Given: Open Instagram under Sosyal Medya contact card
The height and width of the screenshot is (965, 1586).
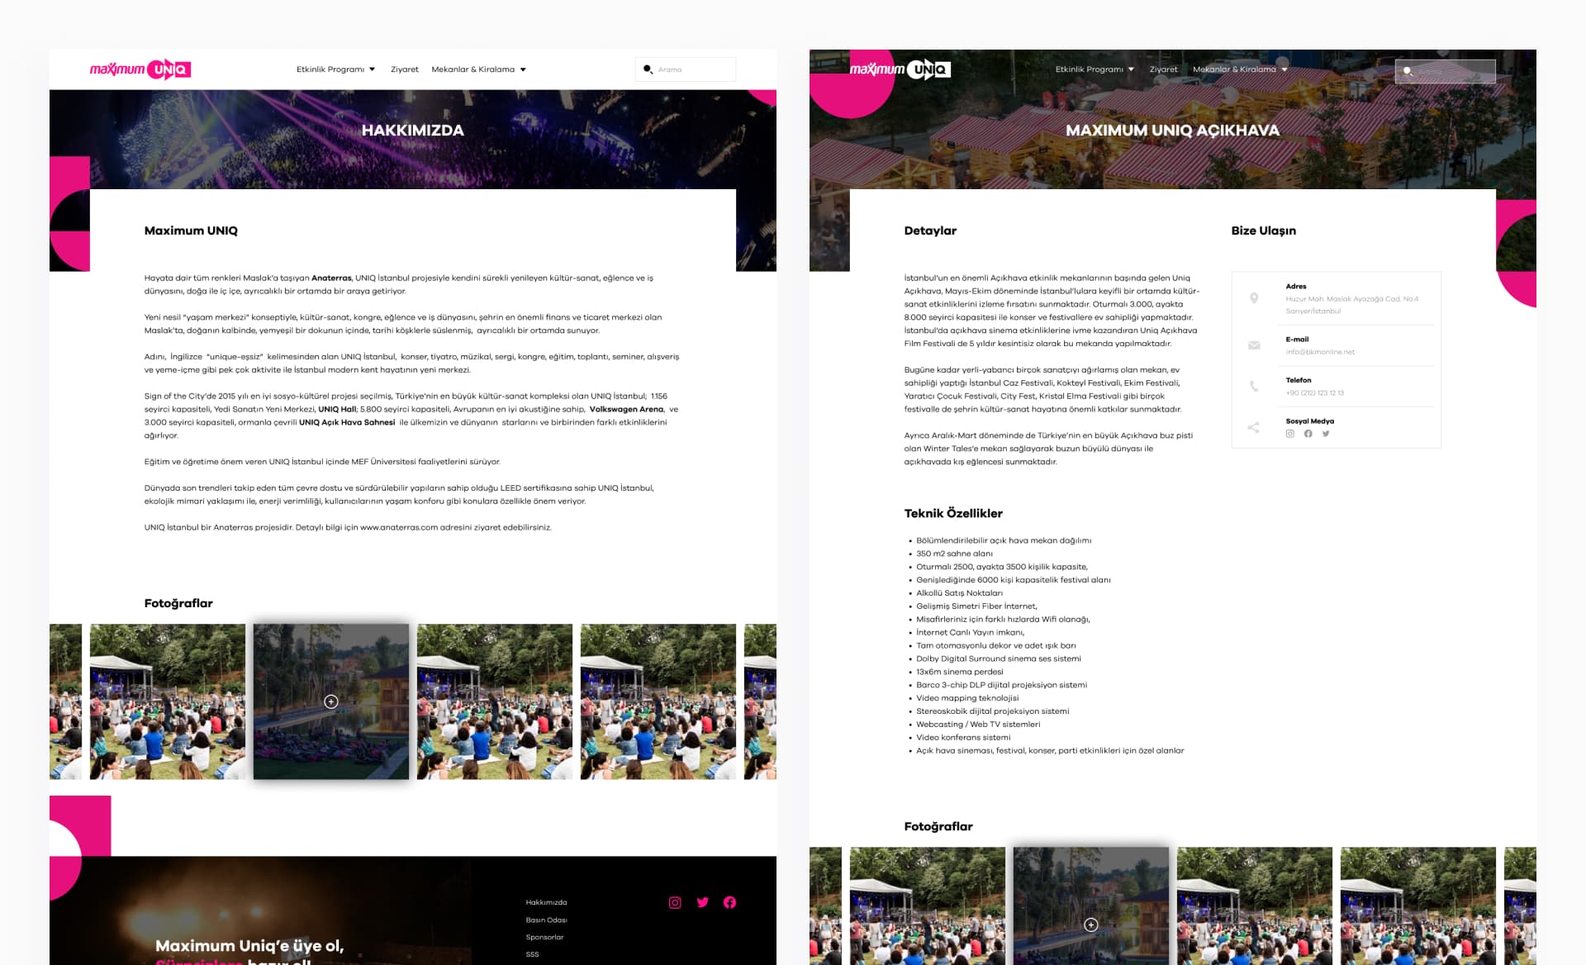Looking at the screenshot, I should (1289, 434).
